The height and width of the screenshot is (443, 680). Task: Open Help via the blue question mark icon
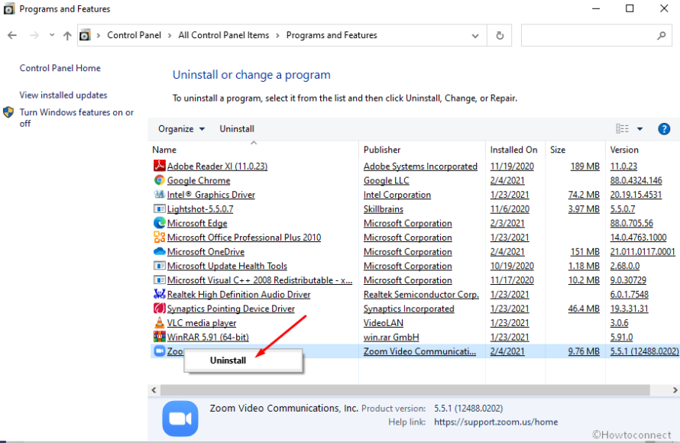click(664, 128)
